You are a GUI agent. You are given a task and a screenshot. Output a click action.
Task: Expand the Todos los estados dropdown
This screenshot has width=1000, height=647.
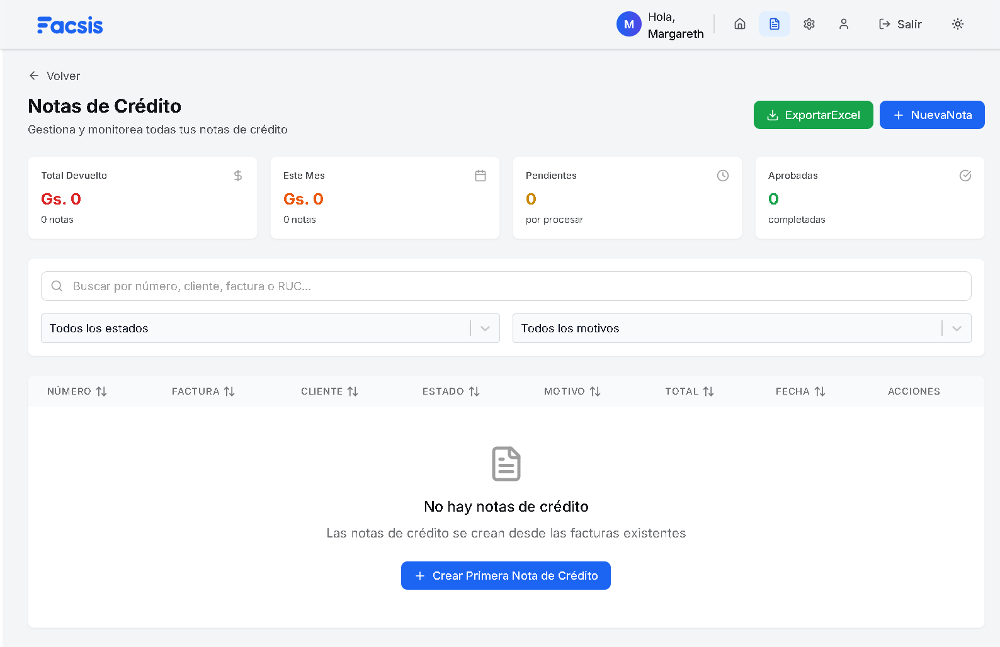[270, 329]
